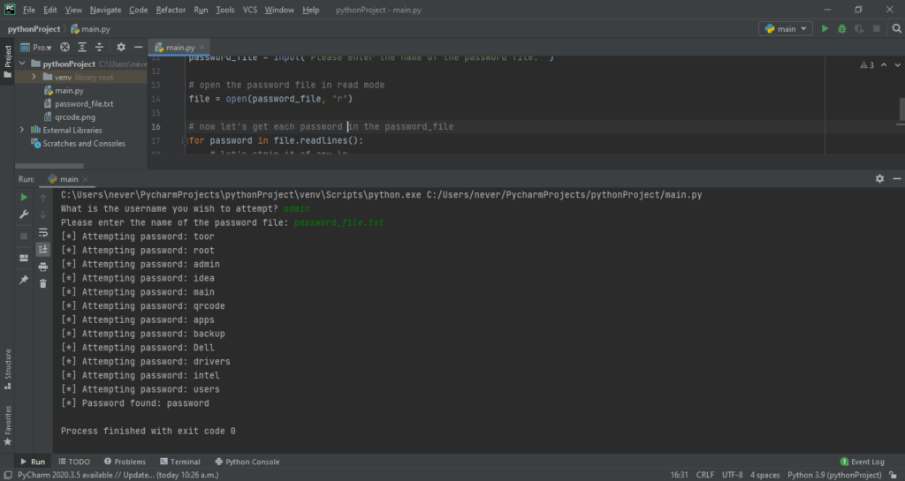Viewport: 905px width, 481px height.
Task: Click the print icon in Run console
Action: tap(42, 267)
